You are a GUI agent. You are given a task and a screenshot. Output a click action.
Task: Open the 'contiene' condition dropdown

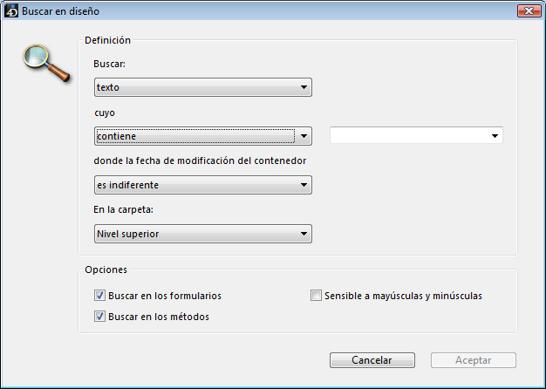[202, 136]
